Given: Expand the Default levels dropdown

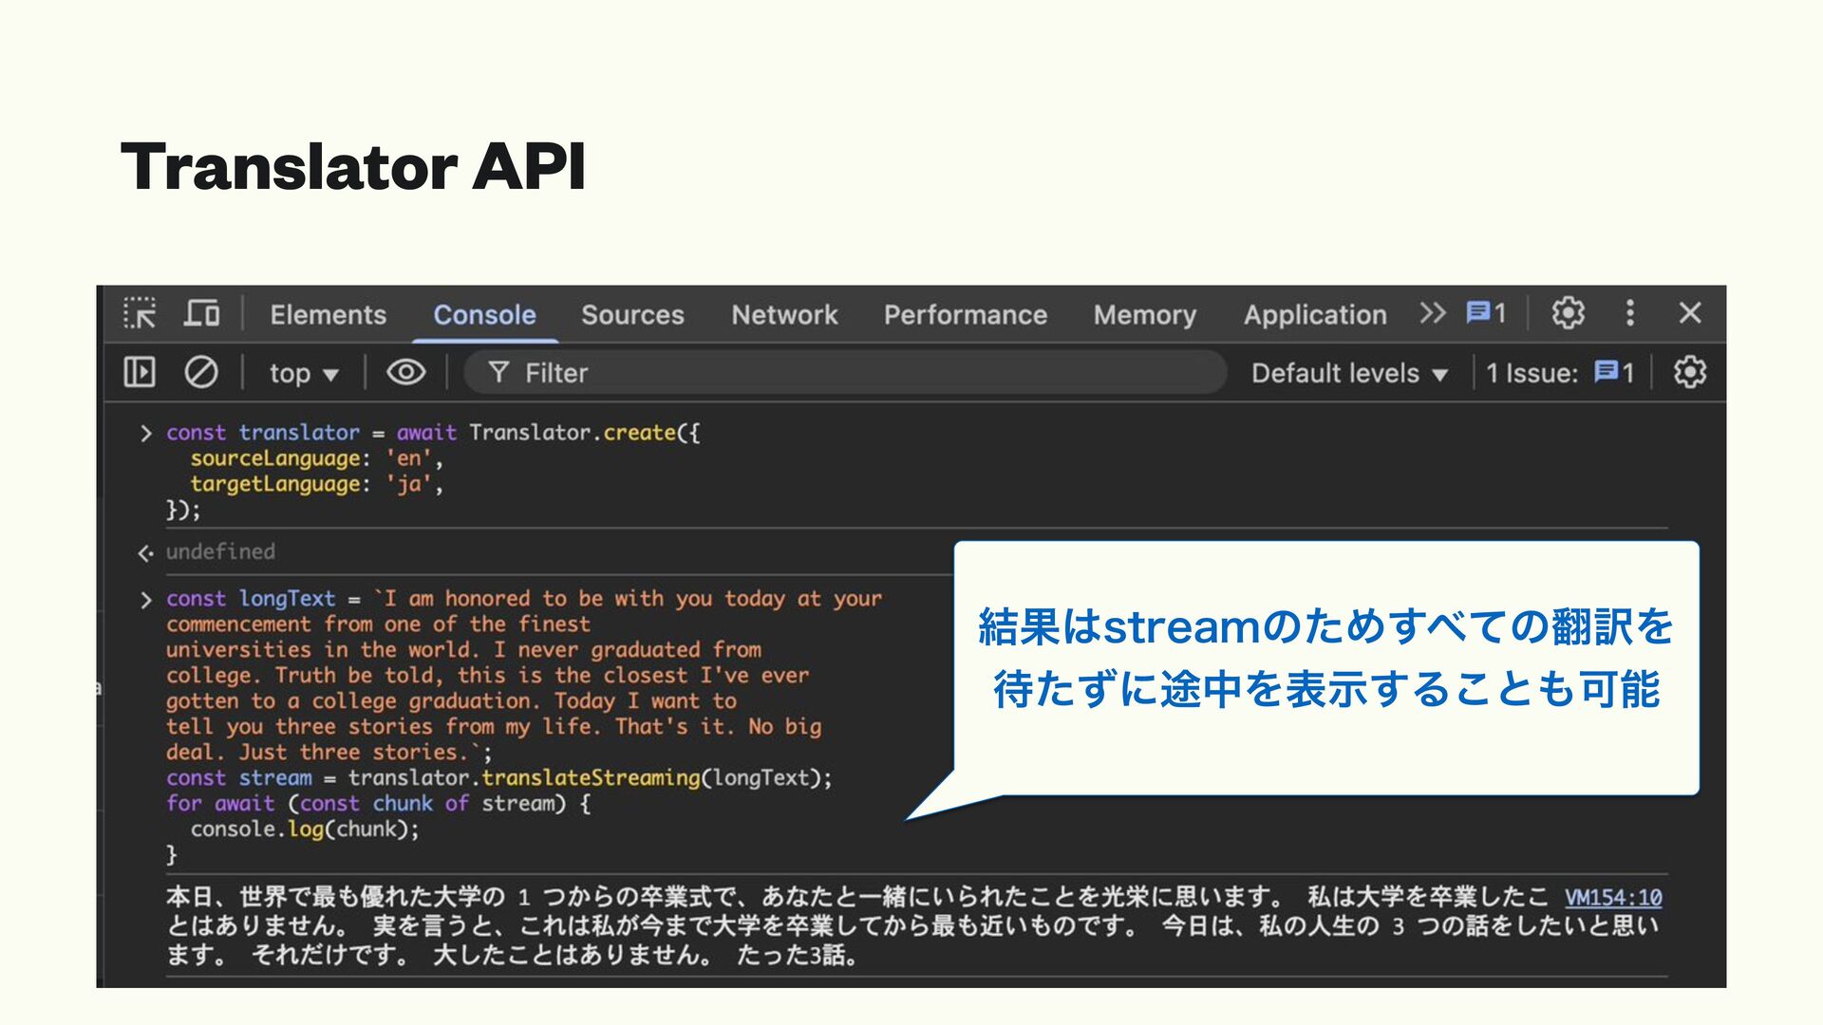Looking at the screenshot, I should (1348, 373).
